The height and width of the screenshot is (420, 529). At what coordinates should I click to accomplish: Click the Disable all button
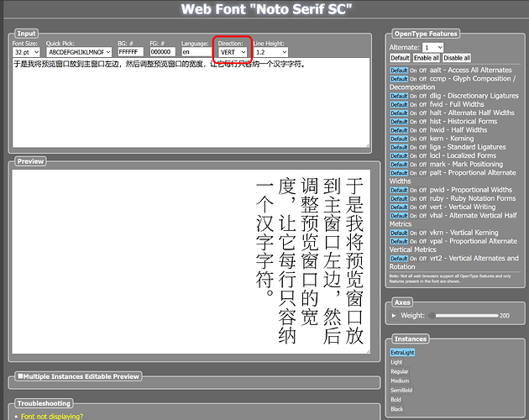tap(457, 58)
